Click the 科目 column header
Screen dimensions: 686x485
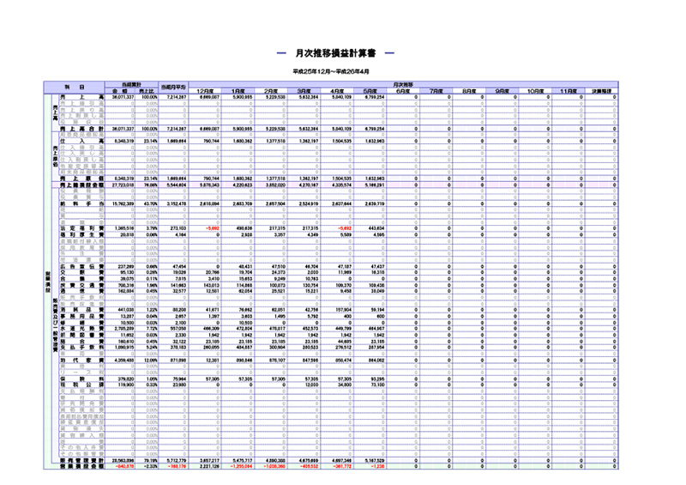[x=74, y=88]
